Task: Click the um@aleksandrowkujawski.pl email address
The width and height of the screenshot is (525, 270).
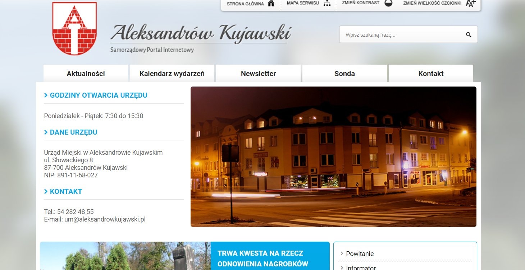Action: [105, 219]
